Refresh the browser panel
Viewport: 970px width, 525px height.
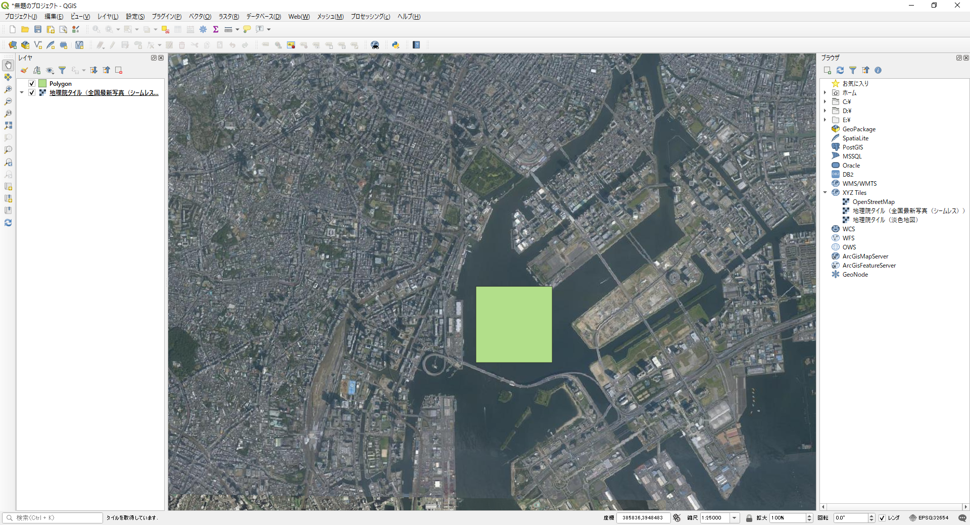click(840, 70)
